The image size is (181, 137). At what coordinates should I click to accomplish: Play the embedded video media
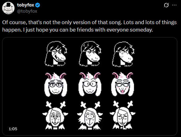[90, 86]
